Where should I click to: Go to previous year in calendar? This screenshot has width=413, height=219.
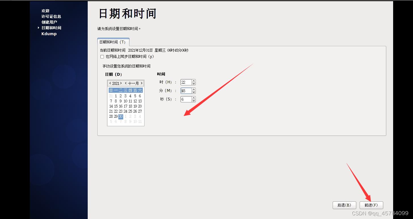point(110,83)
